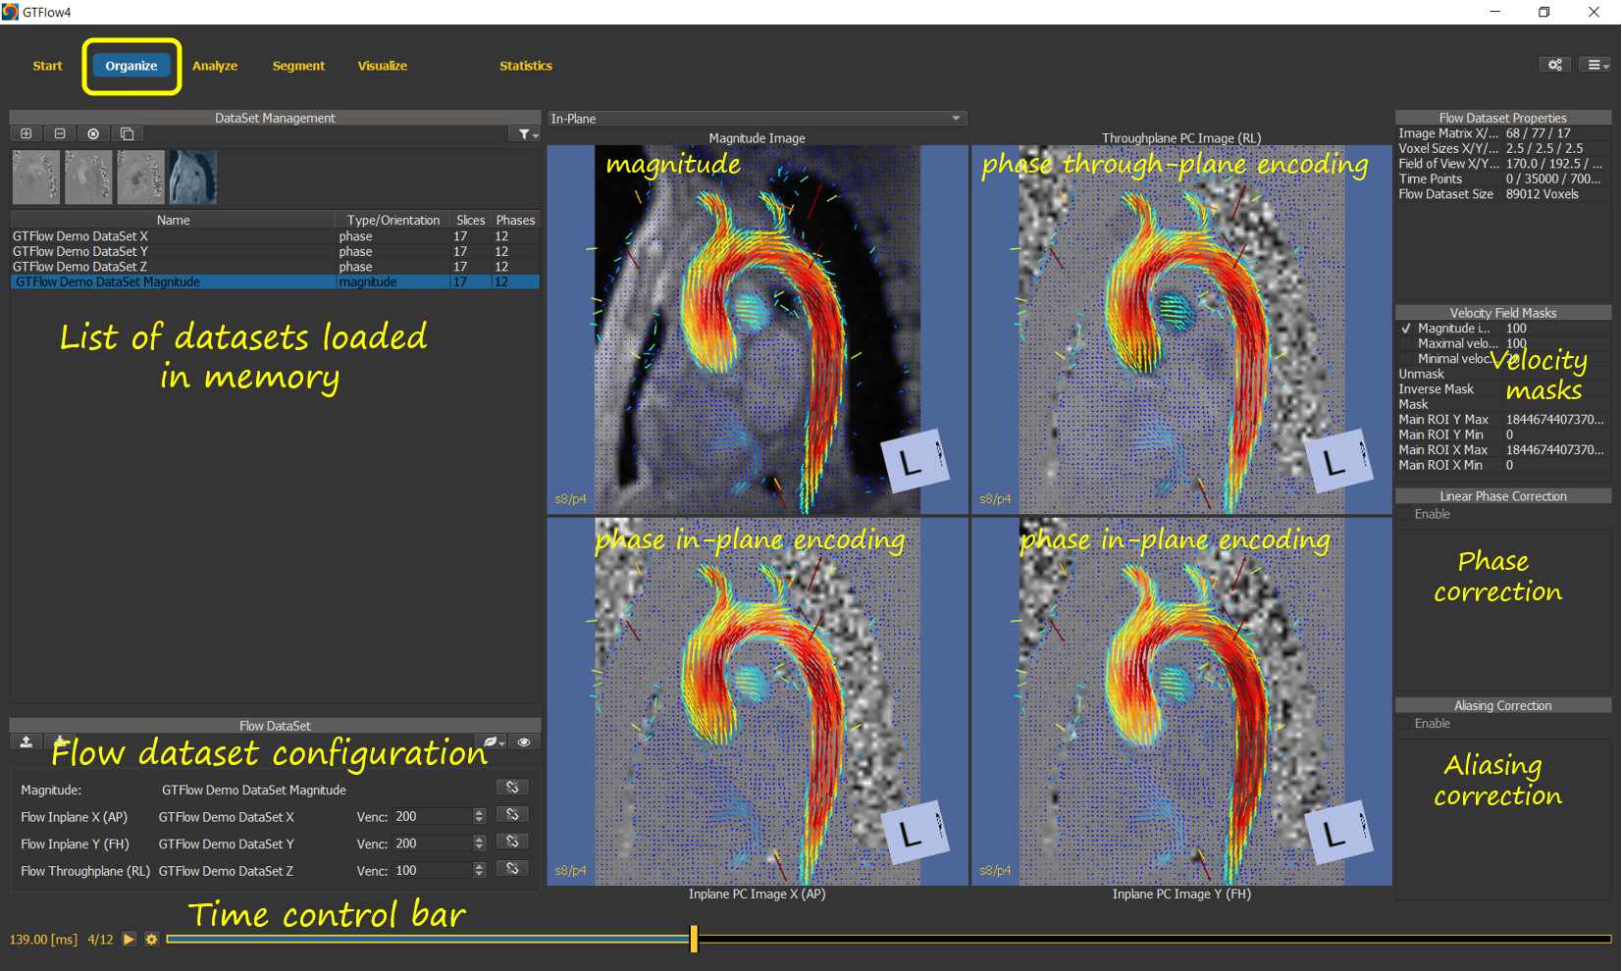Click the remove dataset minus icon
Image resolution: width=1622 pixels, height=971 pixels.
(x=60, y=133)
